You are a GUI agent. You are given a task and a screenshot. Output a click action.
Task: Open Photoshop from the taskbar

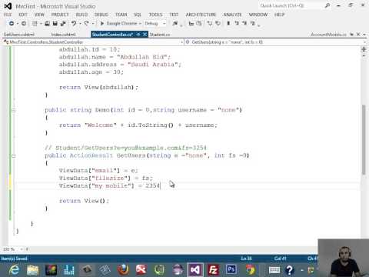[x=231, y=269]
